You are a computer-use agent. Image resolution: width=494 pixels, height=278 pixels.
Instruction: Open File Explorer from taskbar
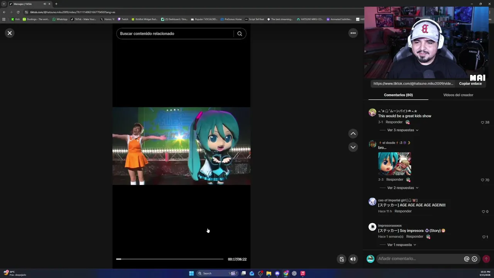[x=269, y=273]
